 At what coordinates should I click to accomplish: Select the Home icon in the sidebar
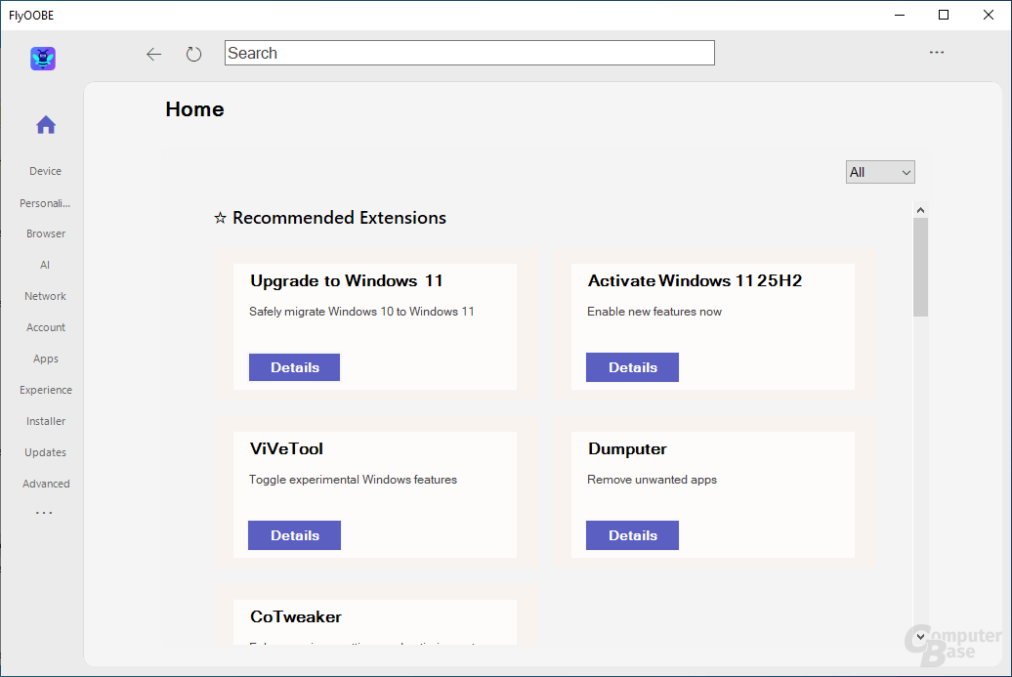(x=45, y=124)
